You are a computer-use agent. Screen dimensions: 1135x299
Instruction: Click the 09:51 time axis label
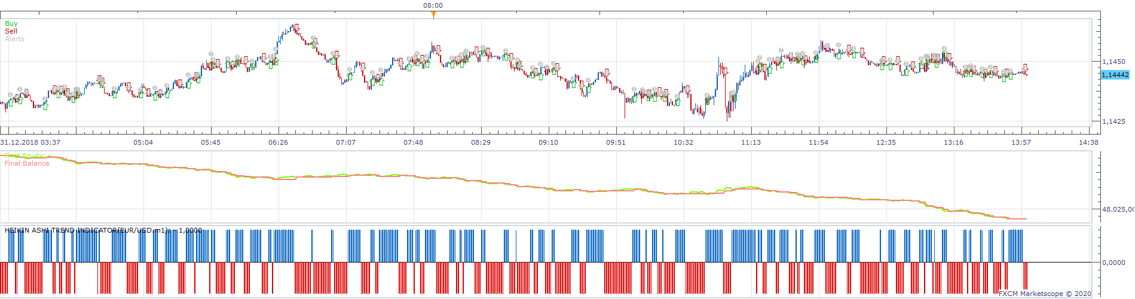coord(616,142)
